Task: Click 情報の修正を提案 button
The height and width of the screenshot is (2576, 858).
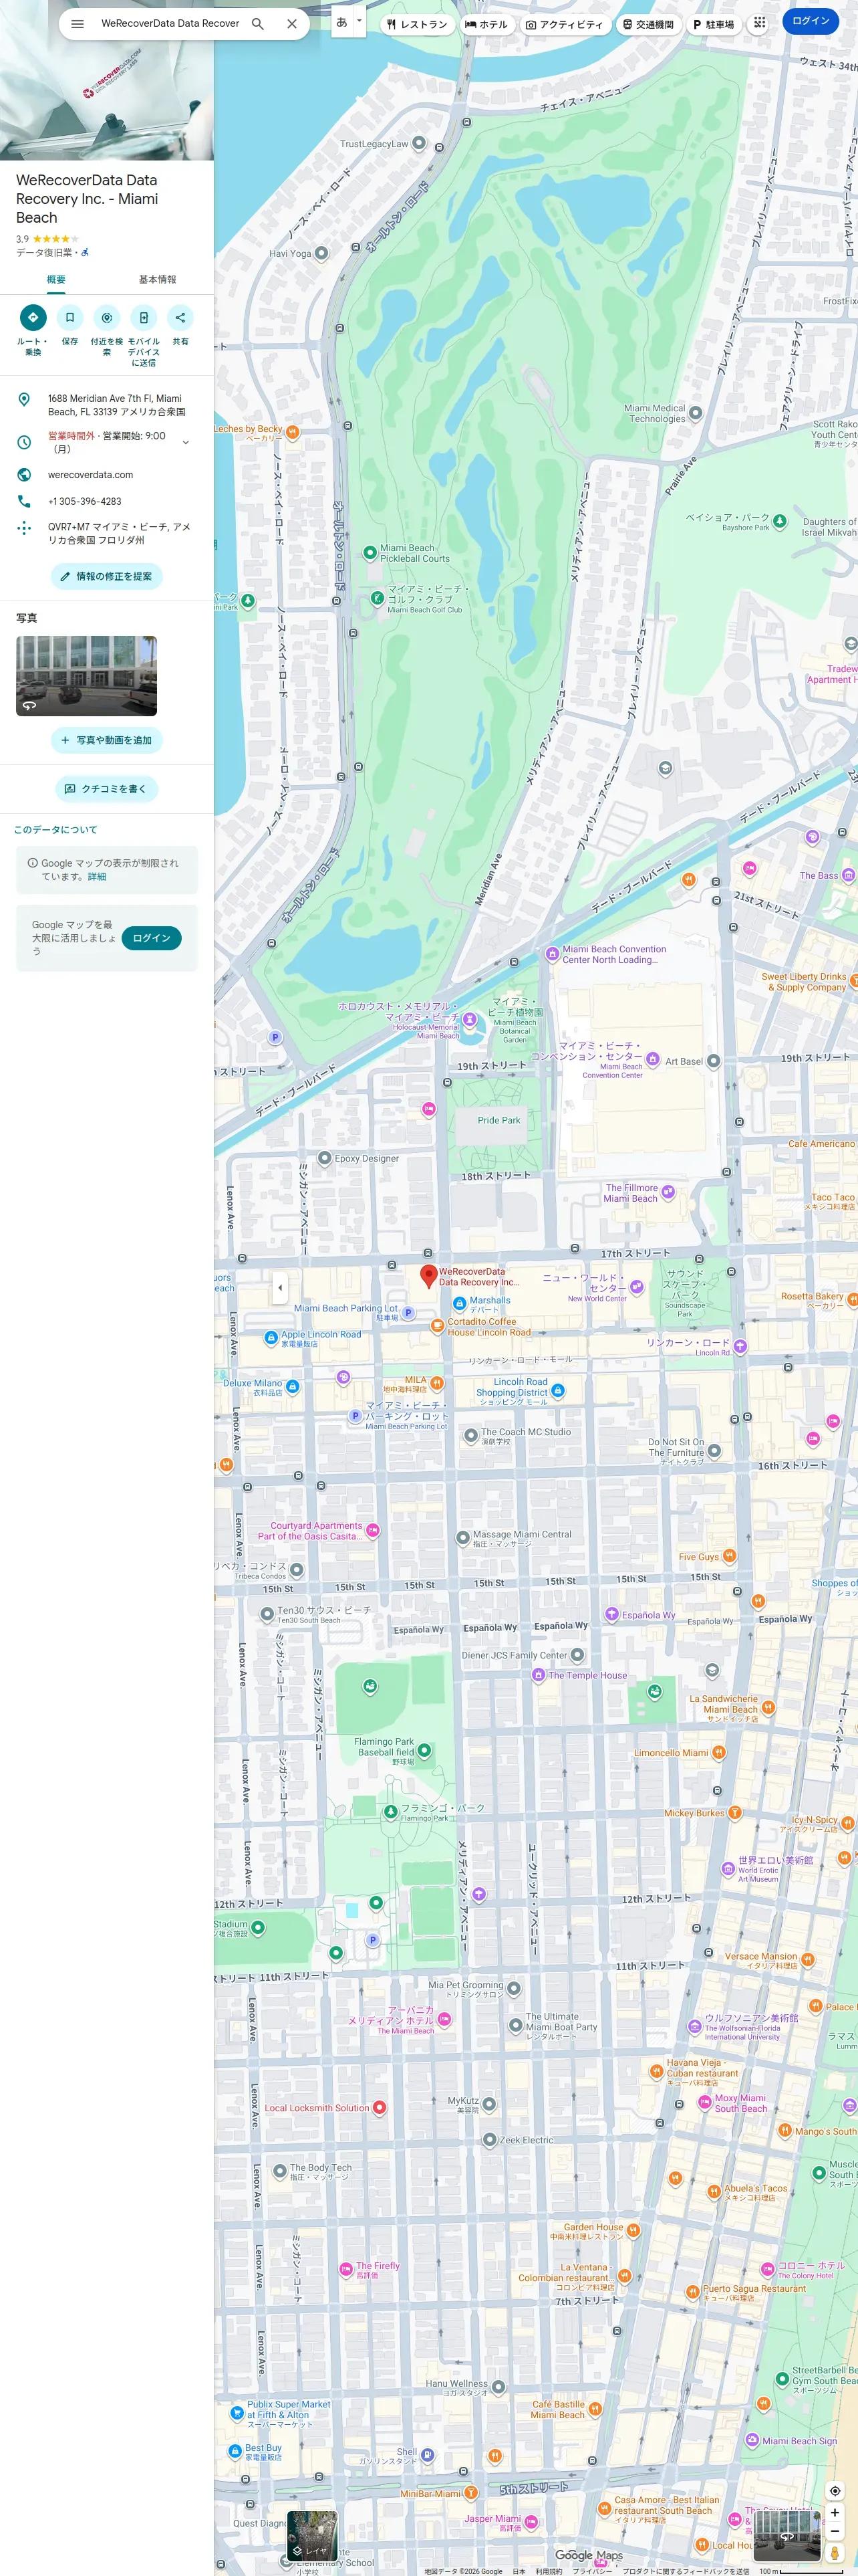Action: click(107, 577)
